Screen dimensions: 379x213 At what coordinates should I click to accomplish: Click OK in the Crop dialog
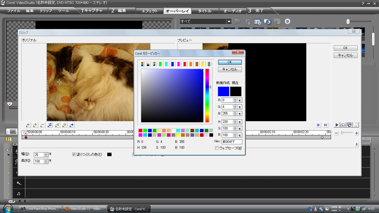(345, 48)
